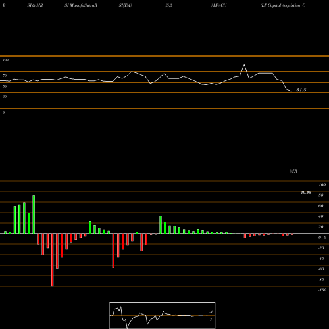Click the 'SI & MR' header text

click(x=35, y=5)
